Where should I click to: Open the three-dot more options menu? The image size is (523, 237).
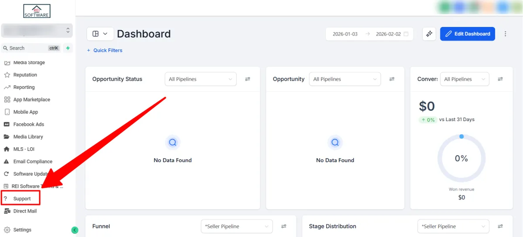(x=506, y=34)
